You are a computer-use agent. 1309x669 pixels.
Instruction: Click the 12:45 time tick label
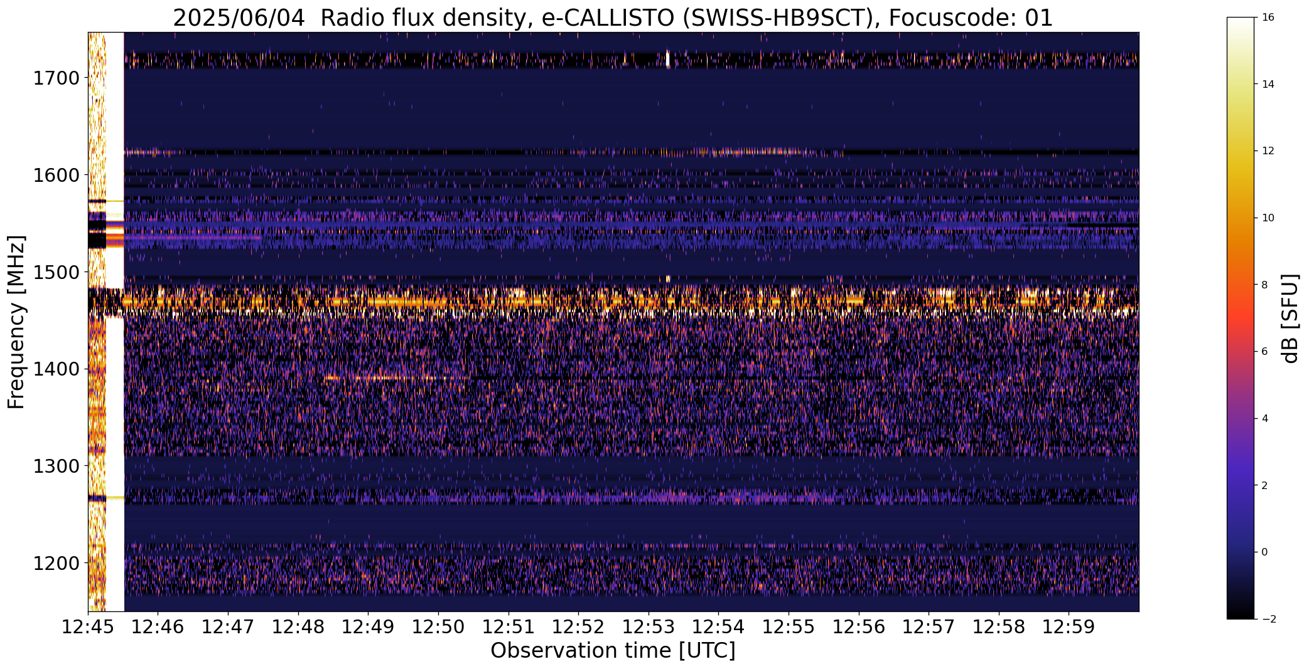coord(88,627)
